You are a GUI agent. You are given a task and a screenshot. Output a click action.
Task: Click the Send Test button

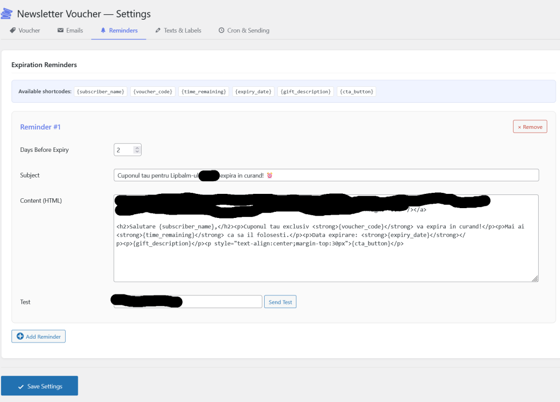280,301
